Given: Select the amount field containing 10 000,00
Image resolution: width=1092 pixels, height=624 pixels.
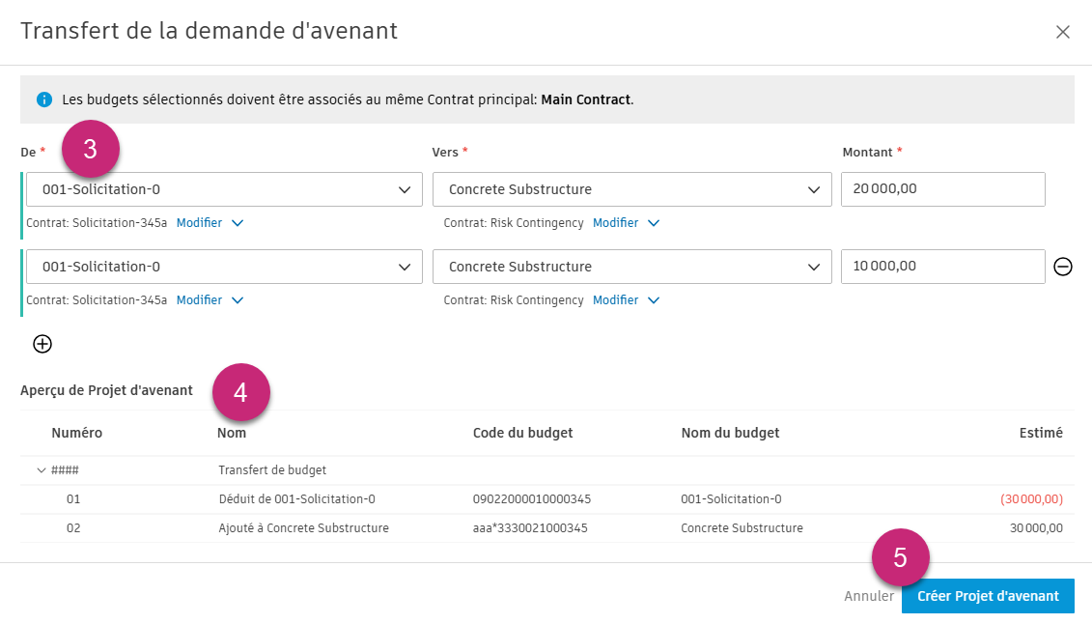Looking at the screenshot, I should tap(942, 267).
